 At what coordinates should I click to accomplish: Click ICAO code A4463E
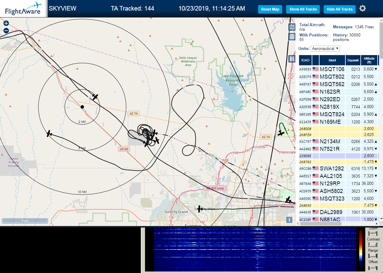[305, 212]
